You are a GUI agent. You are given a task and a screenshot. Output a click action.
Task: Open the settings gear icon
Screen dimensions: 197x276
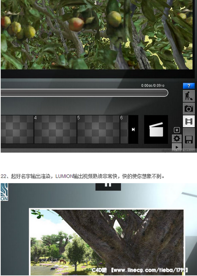177,138
